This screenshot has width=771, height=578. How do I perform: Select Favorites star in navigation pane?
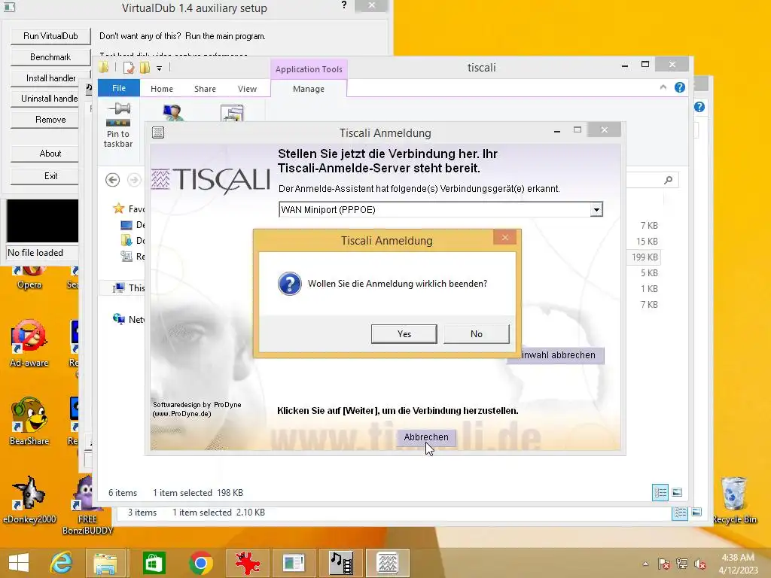[118, 208]
